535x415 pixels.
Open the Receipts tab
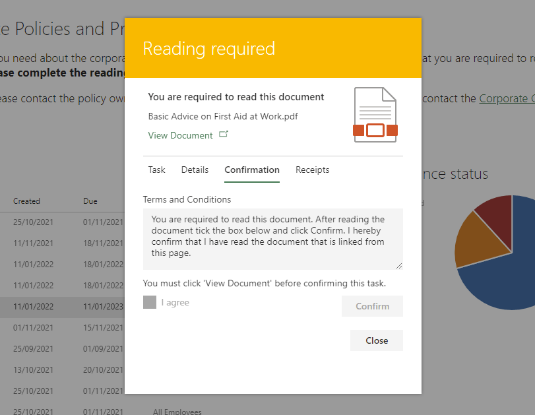pos(312,170)
